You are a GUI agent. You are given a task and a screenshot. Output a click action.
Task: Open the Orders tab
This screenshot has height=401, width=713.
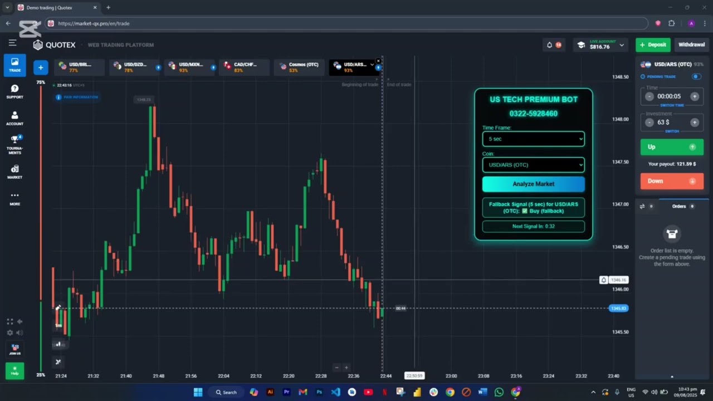[x=683, y=206]
